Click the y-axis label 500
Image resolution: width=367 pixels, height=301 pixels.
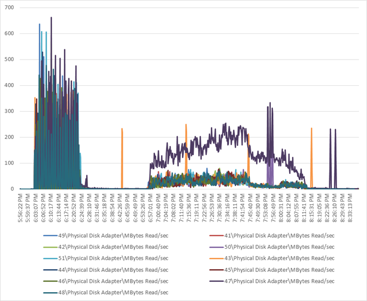coord(9,60)
